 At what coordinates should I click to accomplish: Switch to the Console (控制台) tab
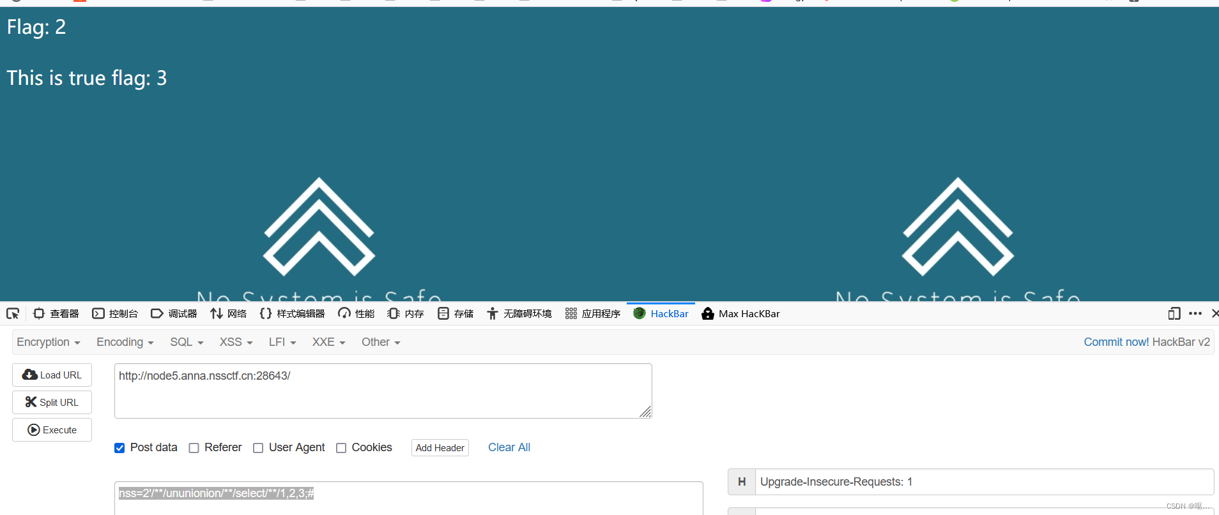[x=115, y=313]
